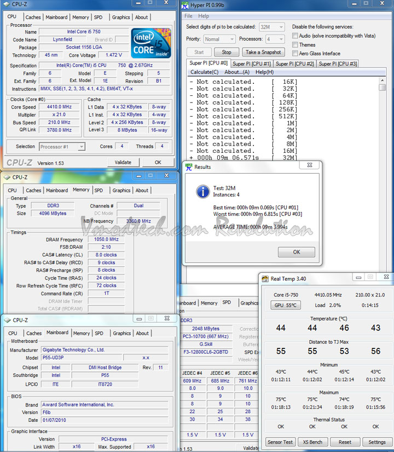Screen dimensions: 394x452
Task: Click the 000h 09m 06.571s result line
Action: click(243, 158)
